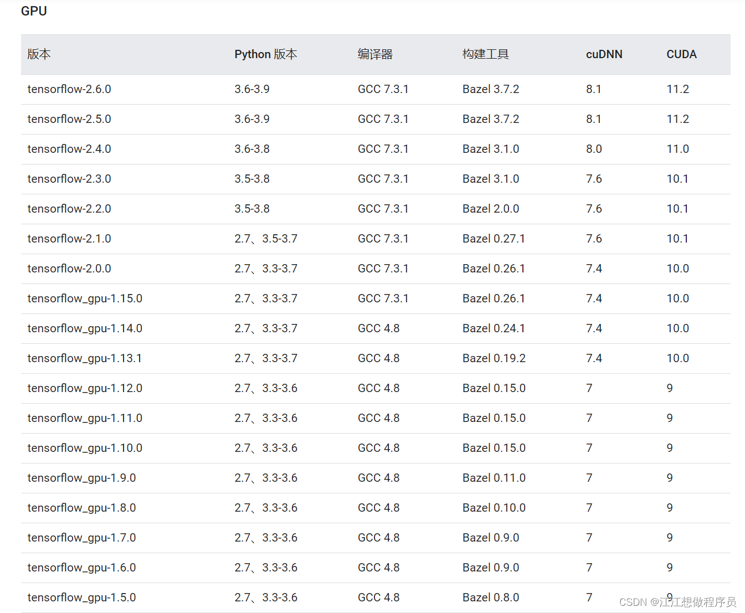Image resolution: width=745 pixels, height=613 pixels.
Task: Click Bazel 3.7.2 in tensorflow-2.5.0 row
Action: tap(491, 119)
